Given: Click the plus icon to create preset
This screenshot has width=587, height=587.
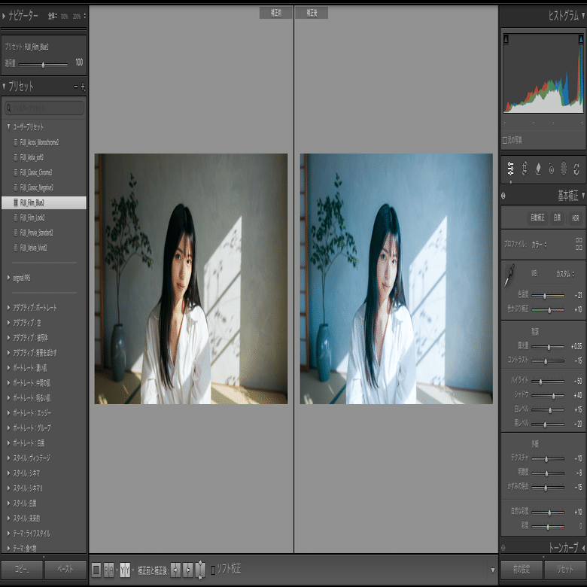Looking at the screenshot, I should pos(83,87).
